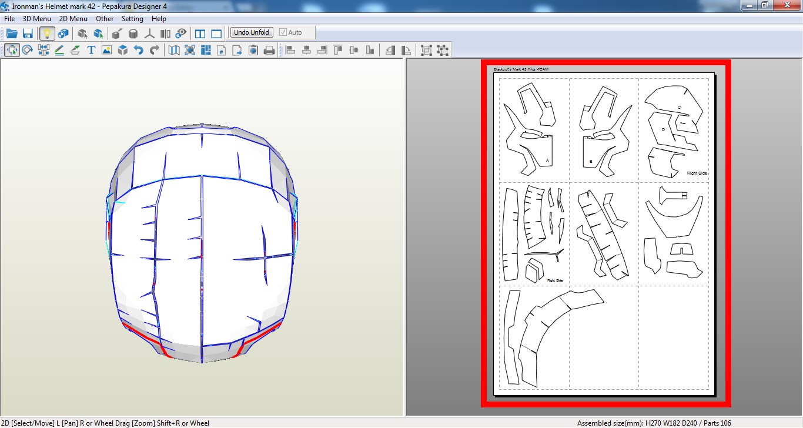Open the Setting menu

[132, 18]
